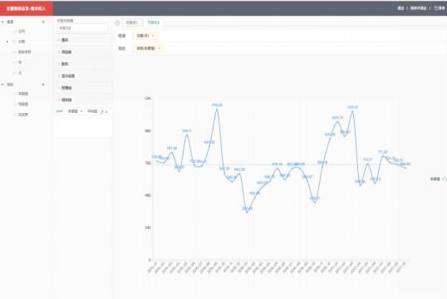Add a new visualization tab with circle plus

coord(117,22)
